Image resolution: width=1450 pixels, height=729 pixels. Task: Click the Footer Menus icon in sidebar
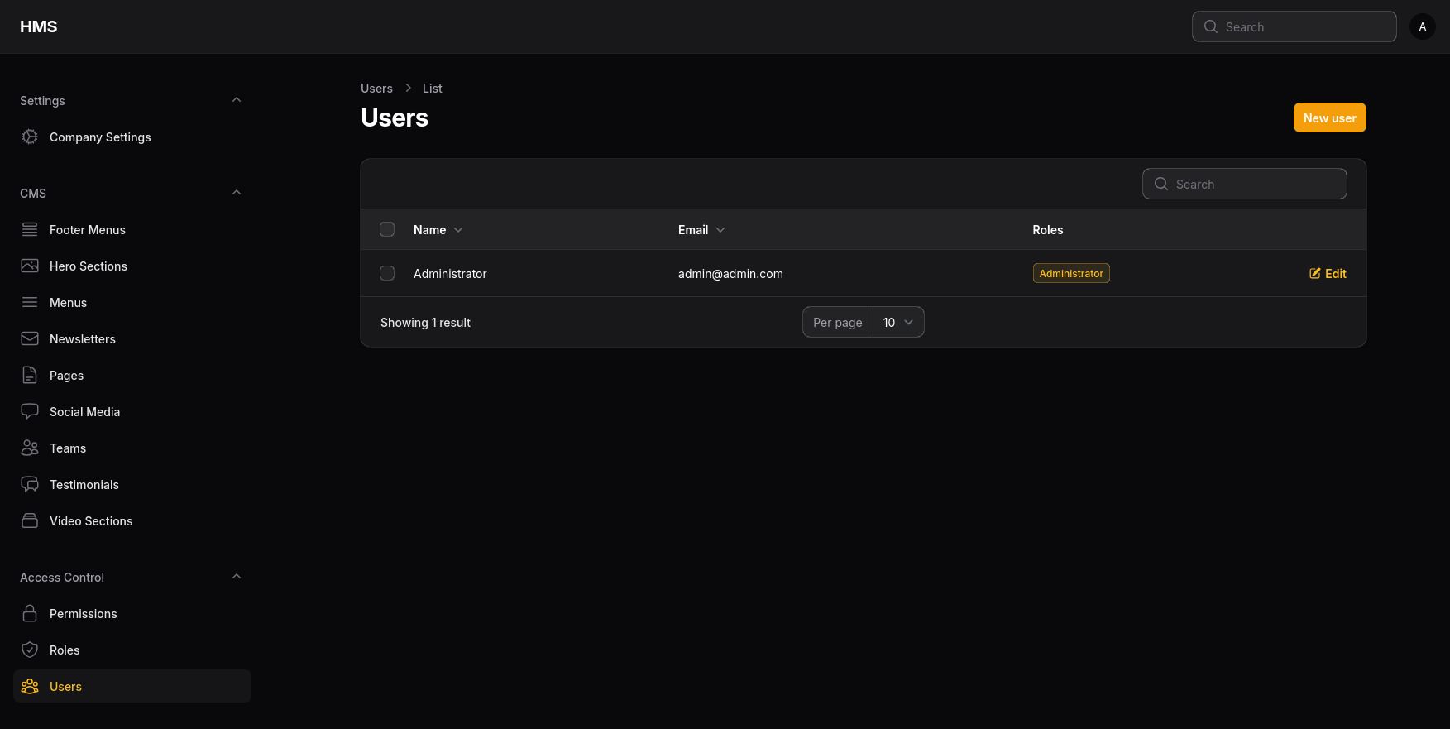pos(30,229)
